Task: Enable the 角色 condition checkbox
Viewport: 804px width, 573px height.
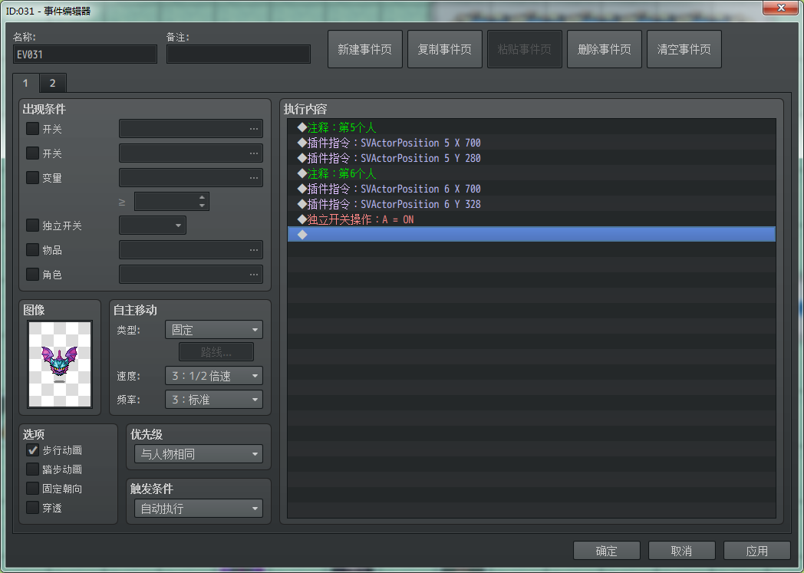Action: [32, 274]
